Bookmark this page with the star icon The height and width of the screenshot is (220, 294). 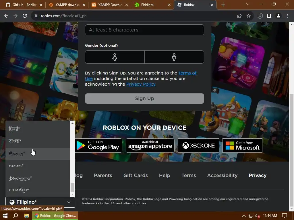pos(249,16)
